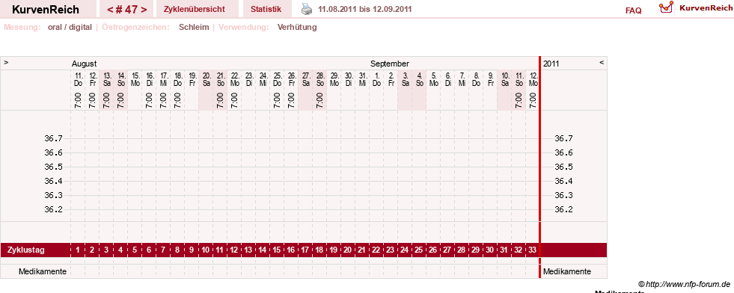Screen dimensions: 734x293
Task: Click the left 36.5 temperature label
Action: (53, 167)
